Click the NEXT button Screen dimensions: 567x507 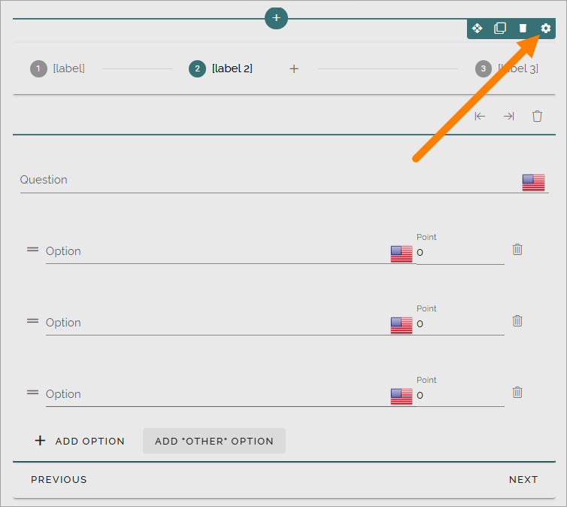[x=523, y=479]
